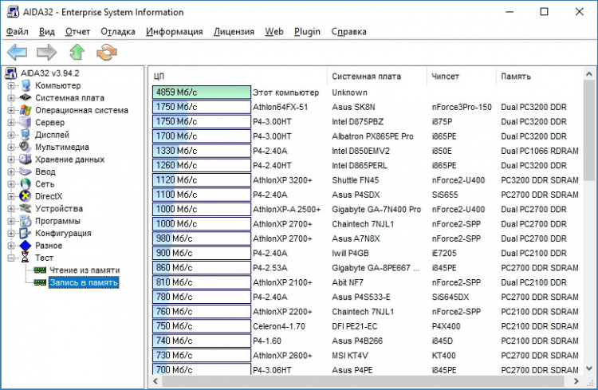Click the 4859 Мб/с result bar
The height and width of the screenshot is (390, 598).
tap(201, 93)
